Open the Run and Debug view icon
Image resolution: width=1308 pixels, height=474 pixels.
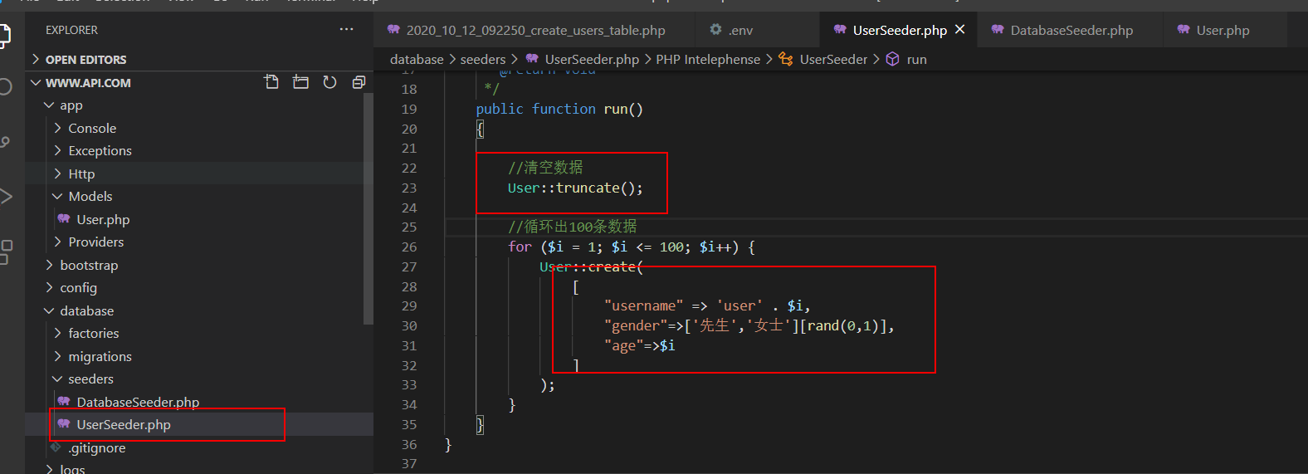pos(5,196)
